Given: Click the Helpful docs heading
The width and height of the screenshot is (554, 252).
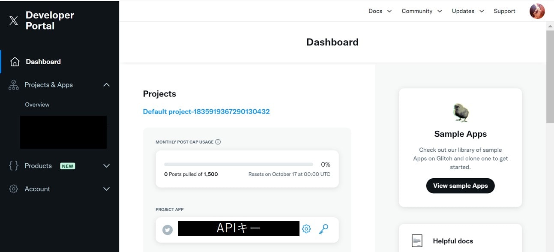Looking at the screenshot, I should click(x=453, y=241).
